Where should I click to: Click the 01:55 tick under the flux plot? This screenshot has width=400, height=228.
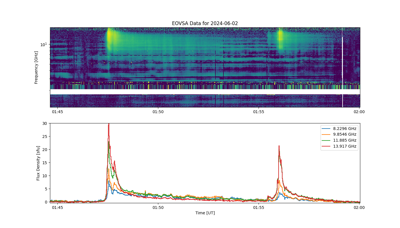[259, 207]
